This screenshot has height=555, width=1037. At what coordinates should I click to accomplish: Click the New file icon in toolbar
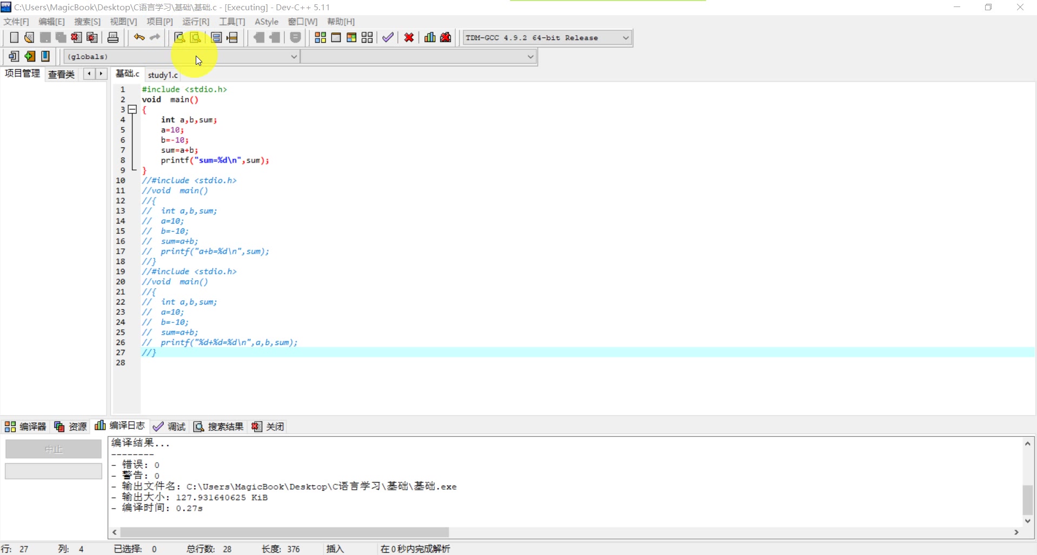[x=14, y=37]
